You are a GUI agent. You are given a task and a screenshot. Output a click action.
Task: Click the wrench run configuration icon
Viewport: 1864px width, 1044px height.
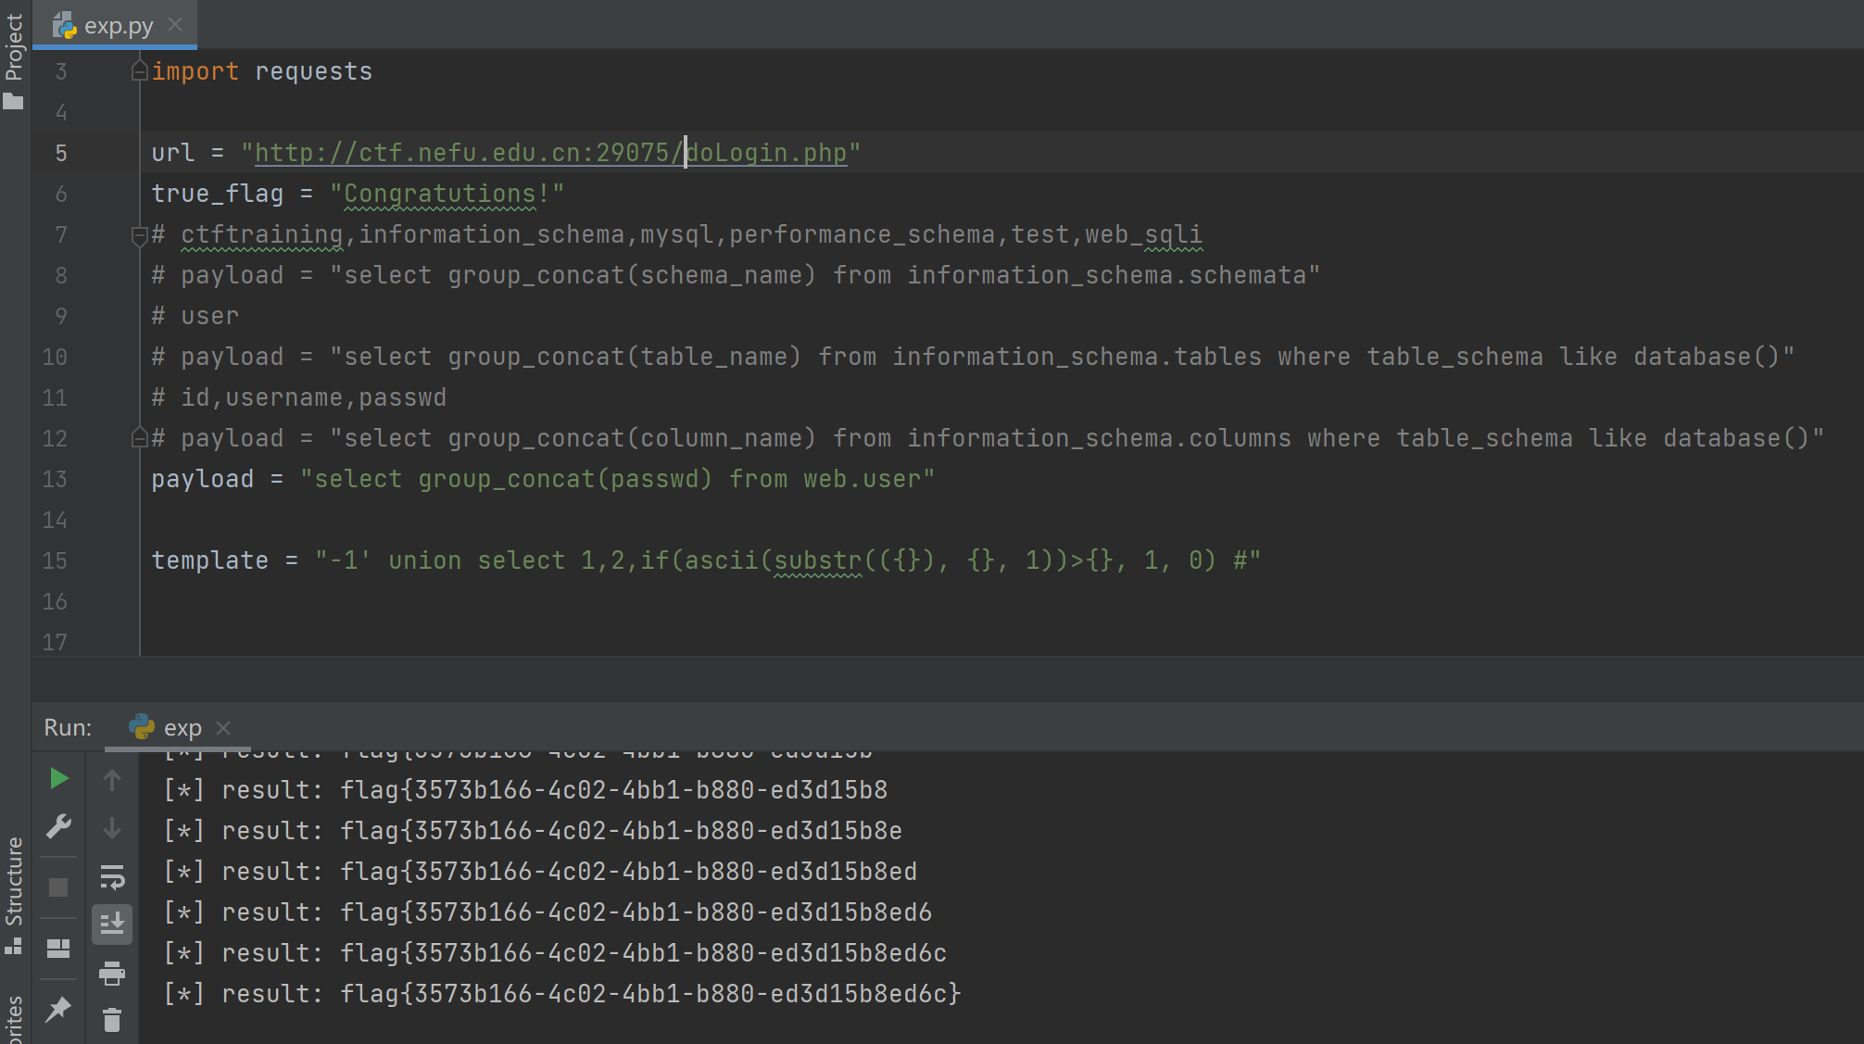(58, 826)
